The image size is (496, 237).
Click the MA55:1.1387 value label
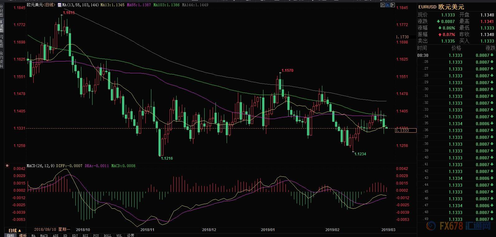click(139, 5)
